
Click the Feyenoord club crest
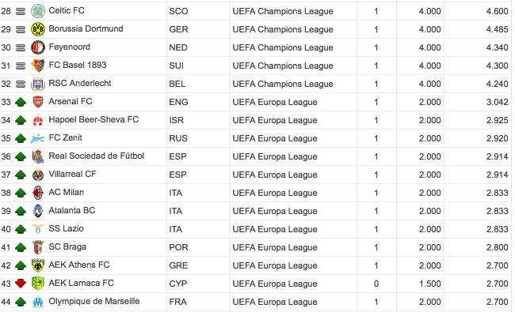coord(38,47)
